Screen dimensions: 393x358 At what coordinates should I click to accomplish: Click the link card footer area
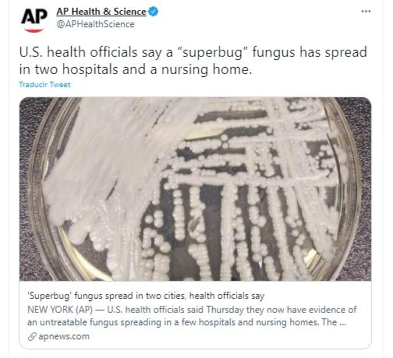(195, 315)
